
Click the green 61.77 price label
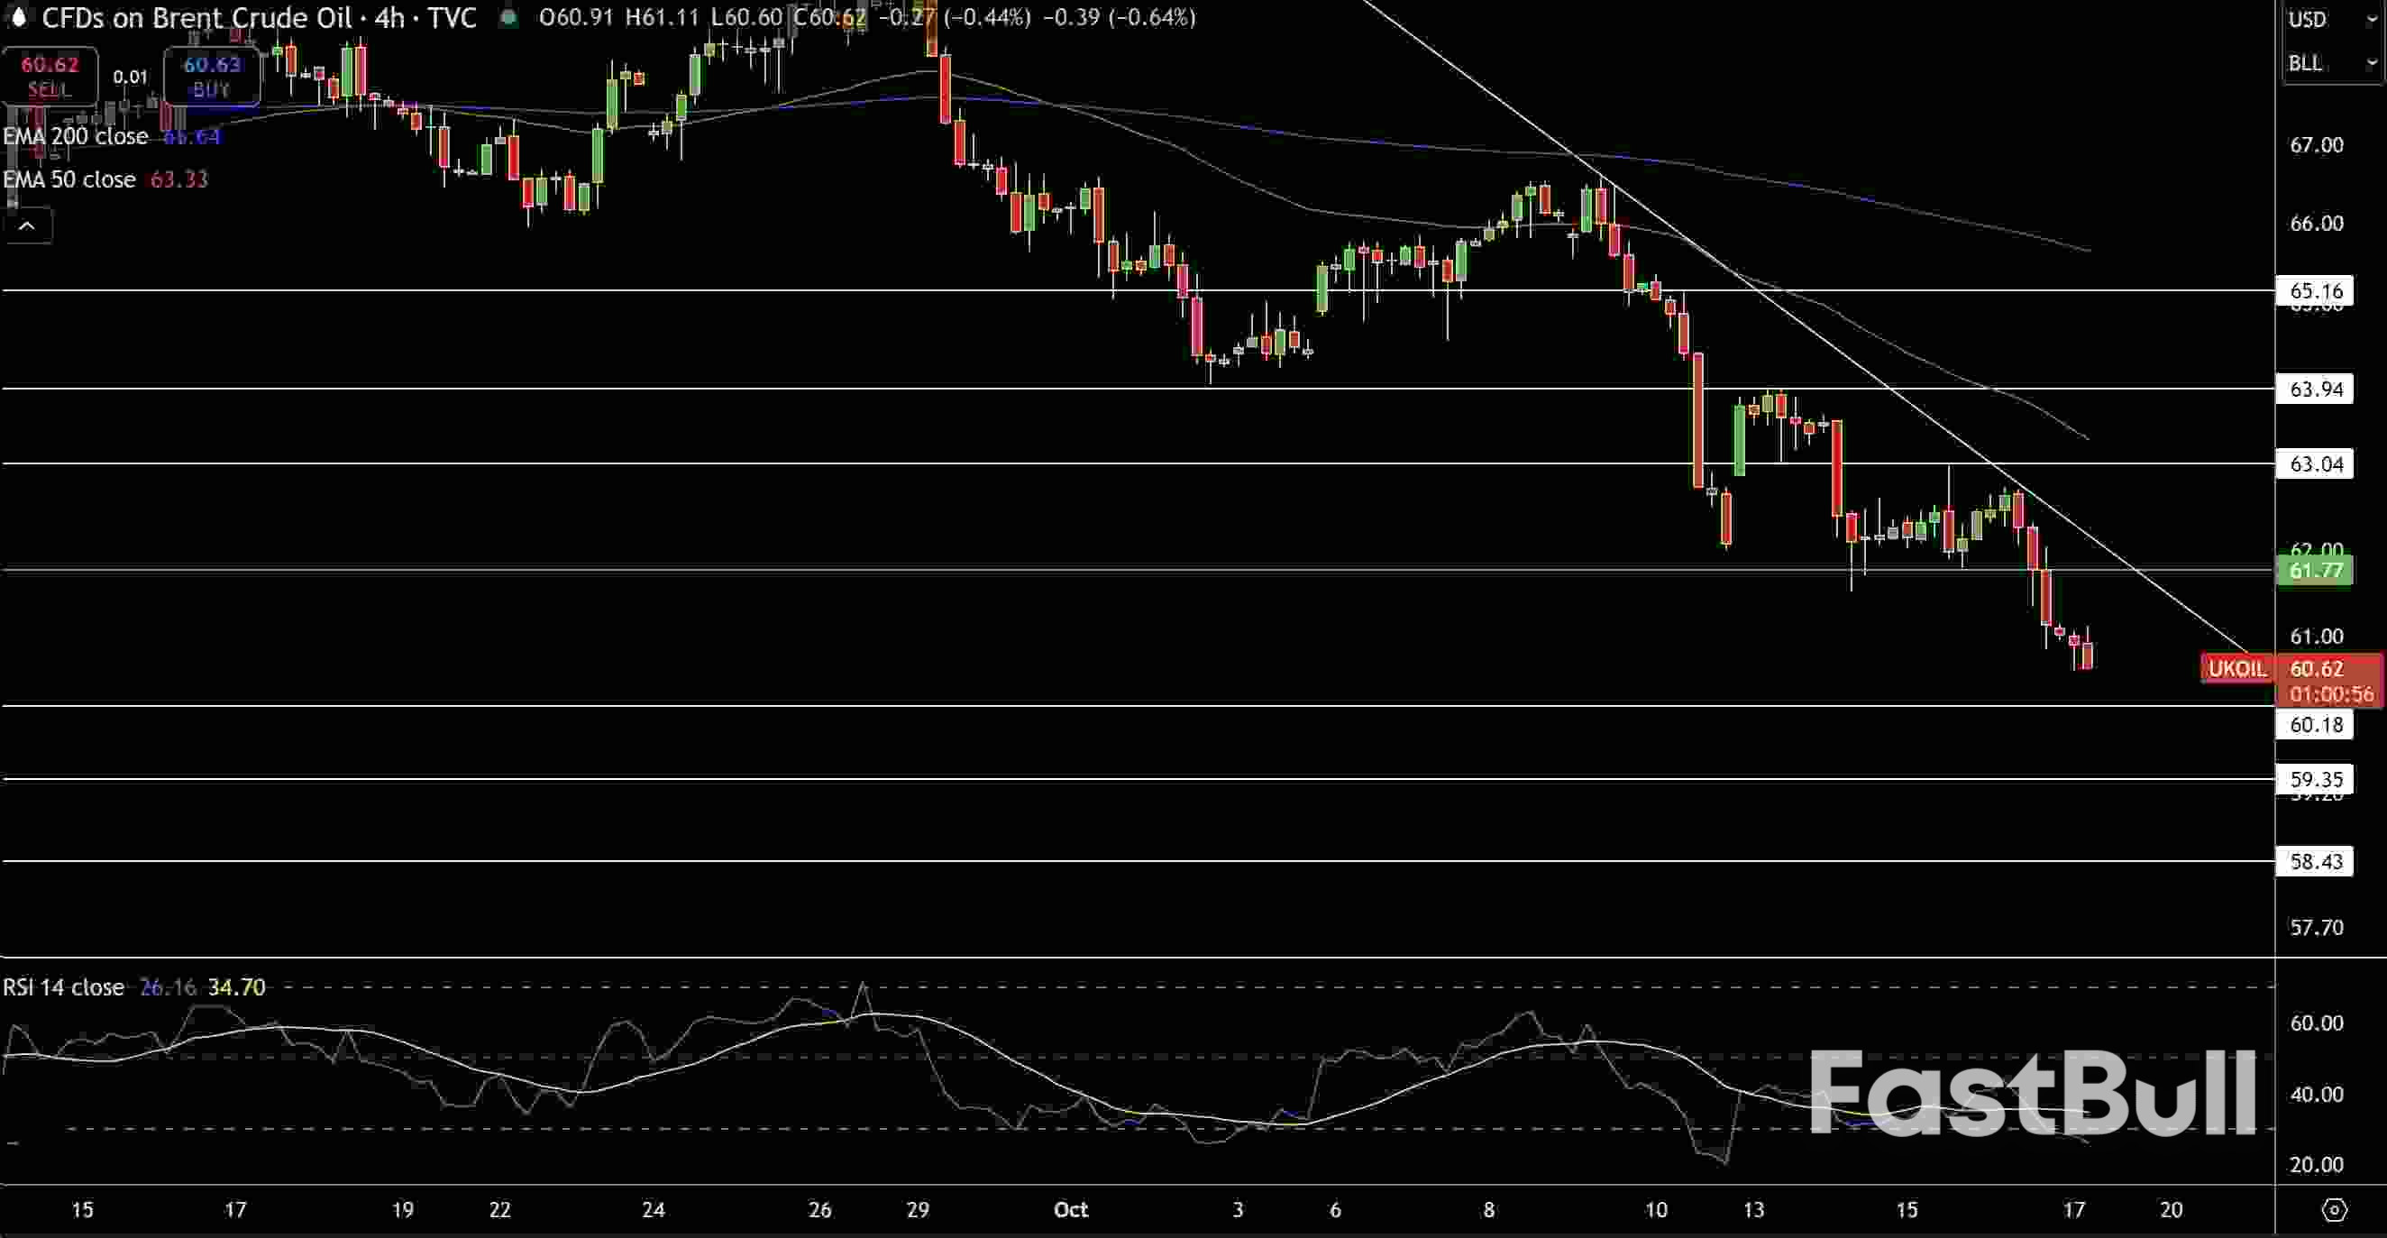click(x=2315, y=571)
